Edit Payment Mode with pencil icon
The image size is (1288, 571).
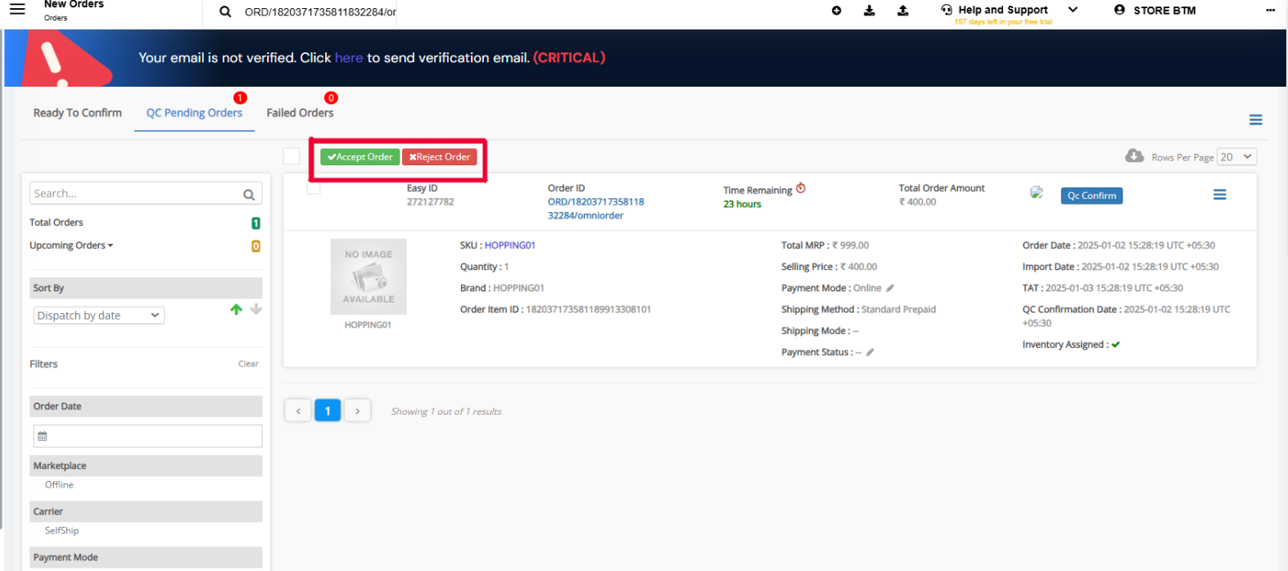click(x=890, y=288)
